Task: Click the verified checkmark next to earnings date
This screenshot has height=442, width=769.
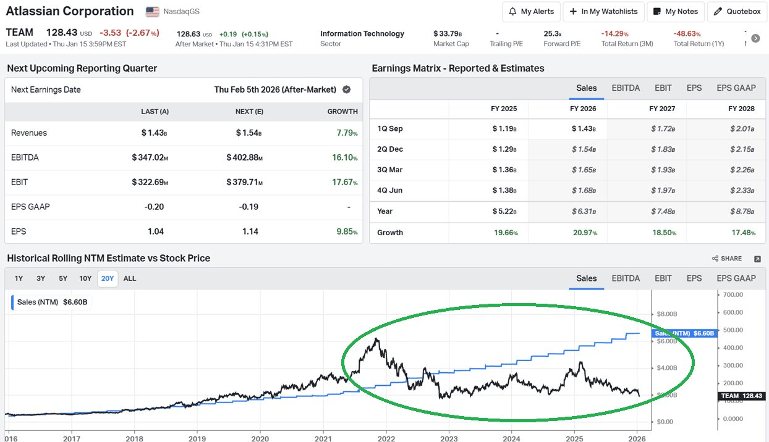Action: click(x=347, y=90)
